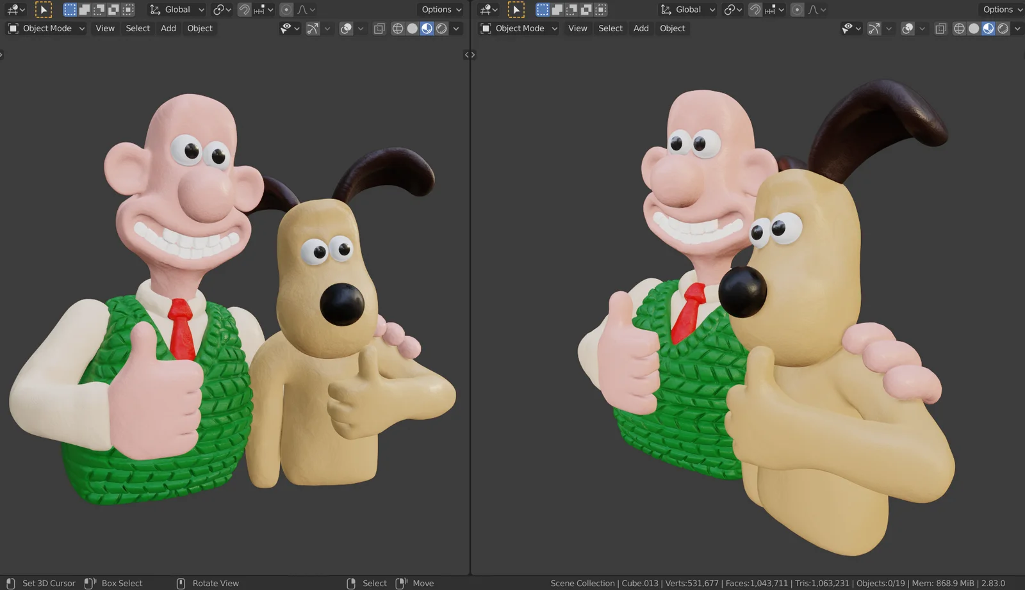The height and width of the screenshot is (590, 1025).
Task: Open the Object Mode dropdown
Action: point(45,28)
